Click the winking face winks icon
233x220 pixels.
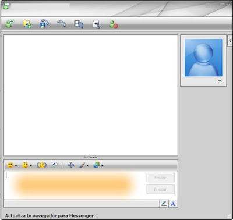[x=25, y=165]
